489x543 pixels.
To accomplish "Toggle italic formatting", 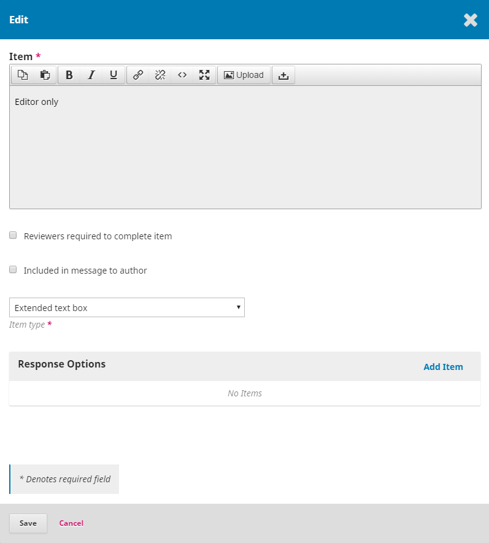I will pyautogui.click(x=91, y=75).
